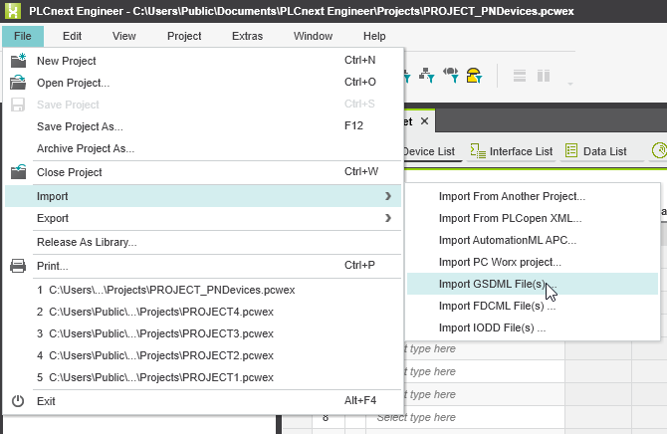
Task: Click the Open Project folder icon
Action: pos(18,82)
